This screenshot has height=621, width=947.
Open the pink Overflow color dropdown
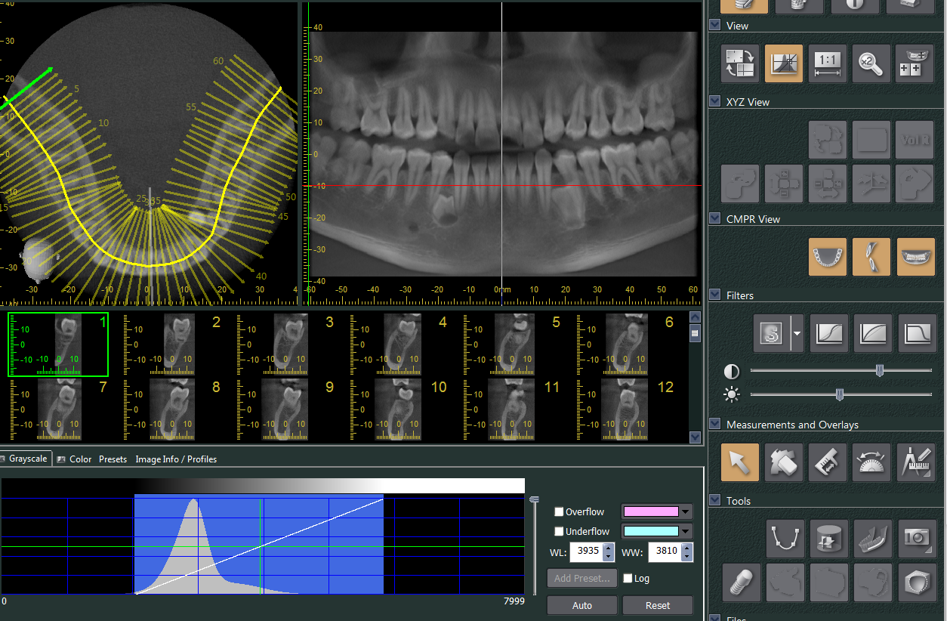tap(686, 511)
